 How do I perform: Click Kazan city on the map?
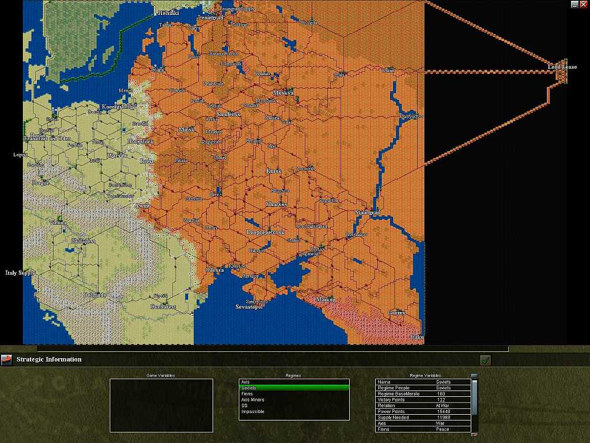coord(388,70)
